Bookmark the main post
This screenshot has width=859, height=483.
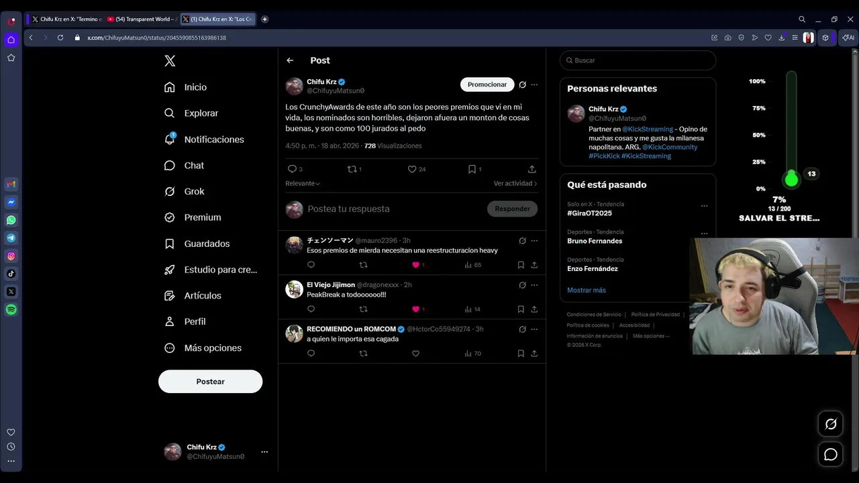(x=472, y=169)
